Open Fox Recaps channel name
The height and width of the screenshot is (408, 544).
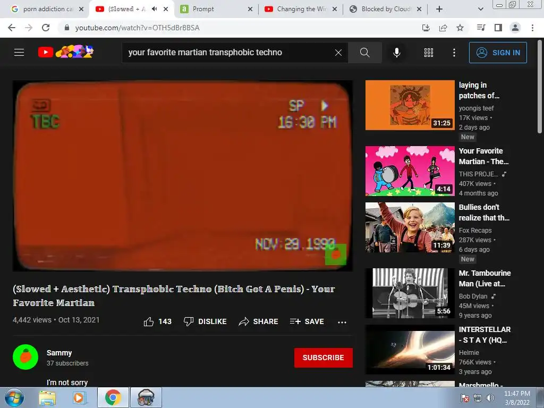[x=475, y=231]
